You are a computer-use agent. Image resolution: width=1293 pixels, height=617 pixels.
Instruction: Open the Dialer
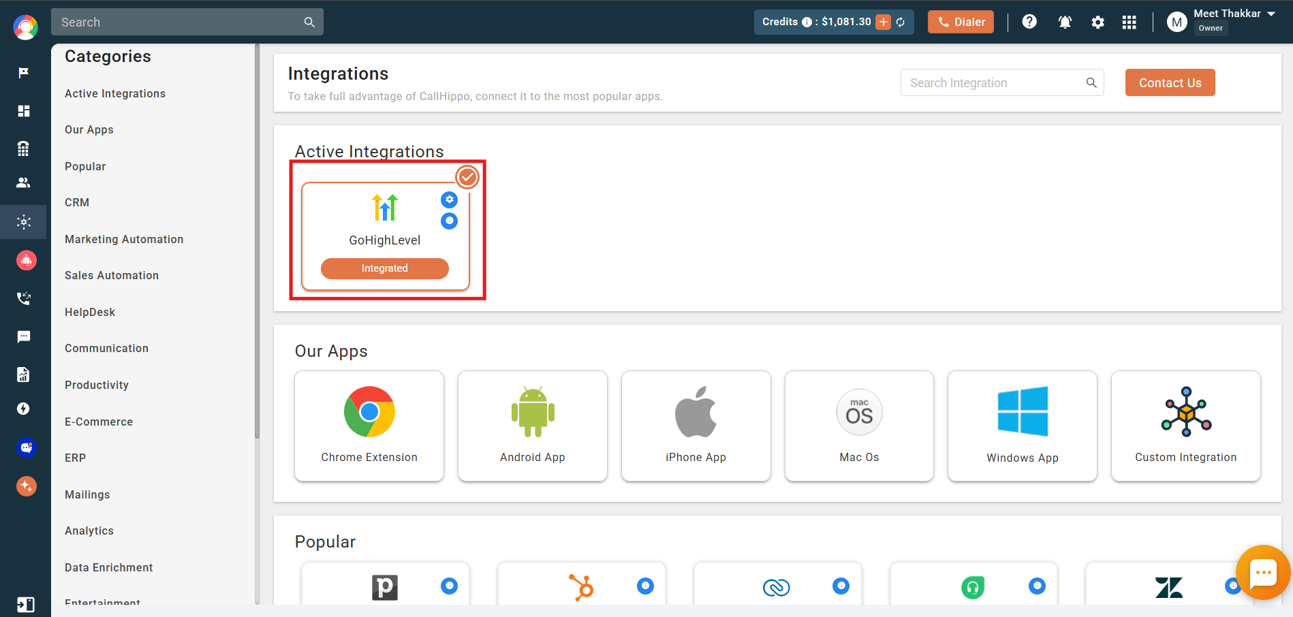pyautogui.click(x=961, y=22)
